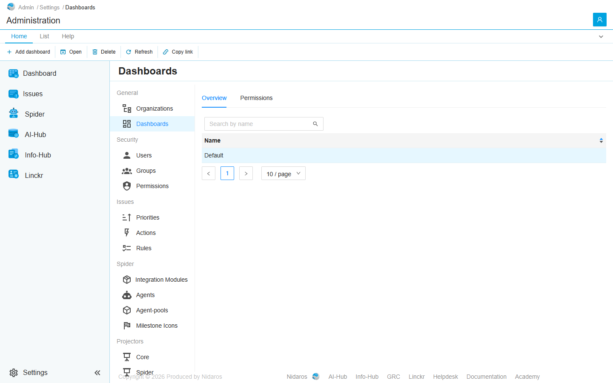Select the Default dashboard row
Image resolution: width=613 pixels, height=383 pixels.
404,155
